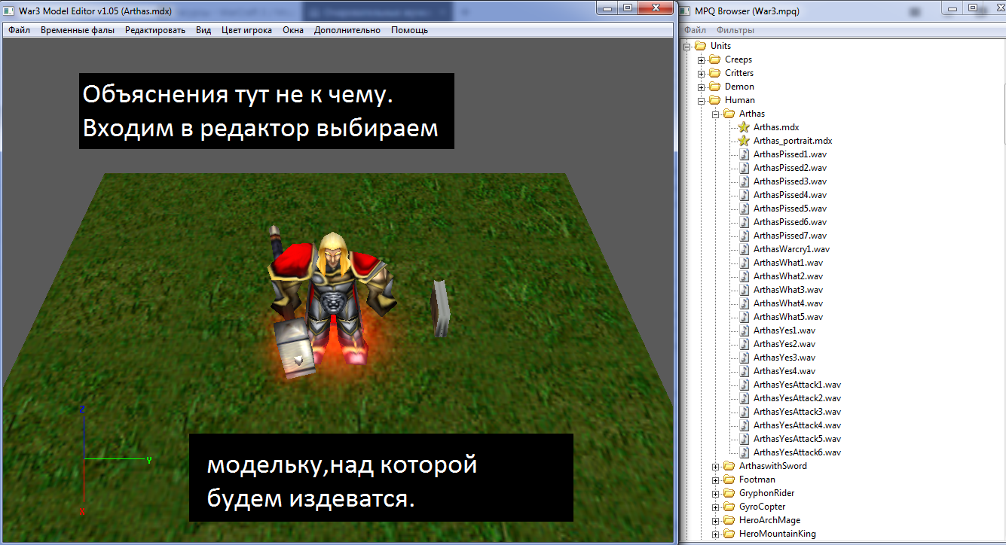Select ArthasPissed3.wav in the tree
1006x545 pixels.
pyautogui.click(x=790, y=181)
